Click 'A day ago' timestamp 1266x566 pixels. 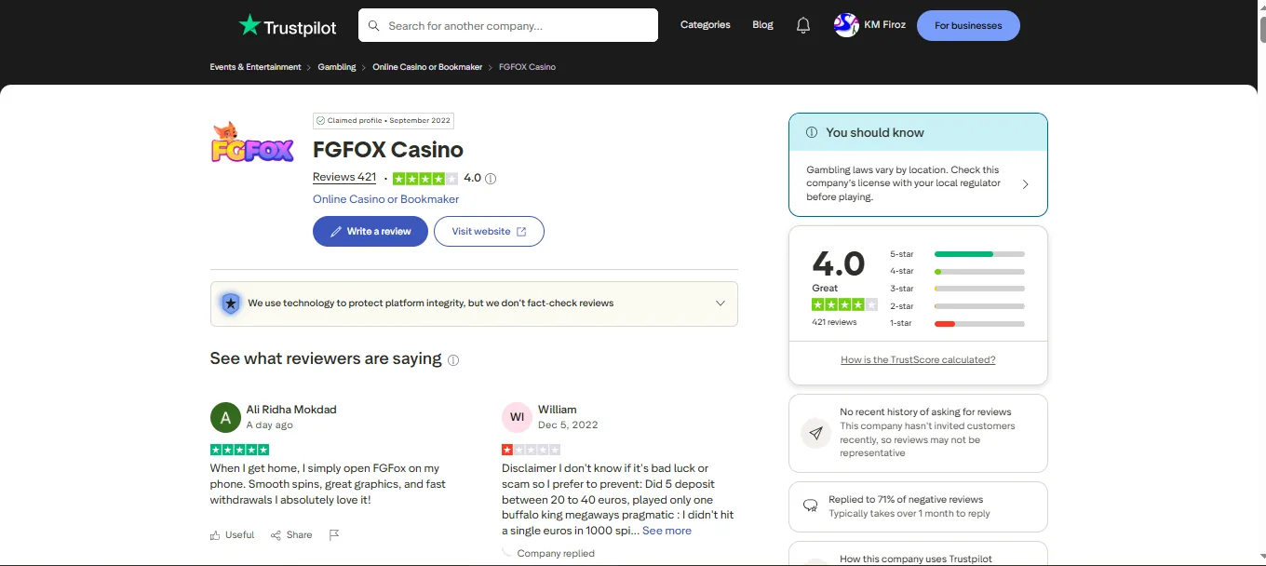tap(270, 424)
